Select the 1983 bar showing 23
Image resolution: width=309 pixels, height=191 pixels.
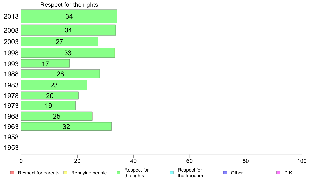[x=54, y=85]
